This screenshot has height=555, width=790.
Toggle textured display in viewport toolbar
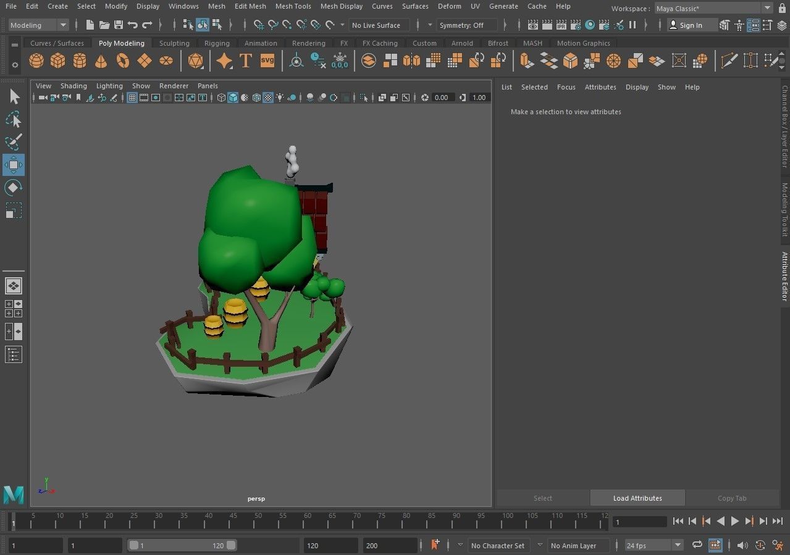268,98
